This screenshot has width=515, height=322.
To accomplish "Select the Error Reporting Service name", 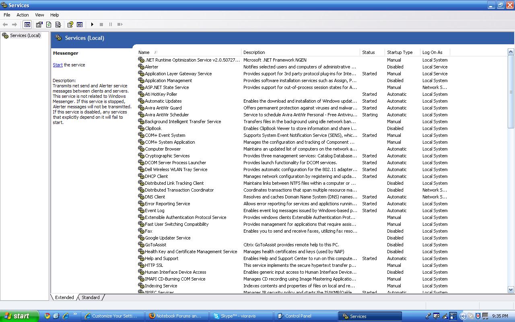I will [x=167, y=204].
